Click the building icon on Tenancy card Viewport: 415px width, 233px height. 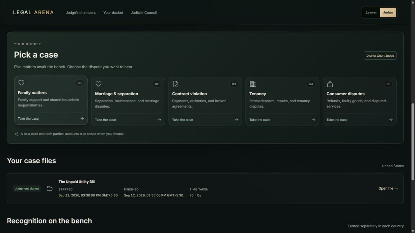click(253, 84)
